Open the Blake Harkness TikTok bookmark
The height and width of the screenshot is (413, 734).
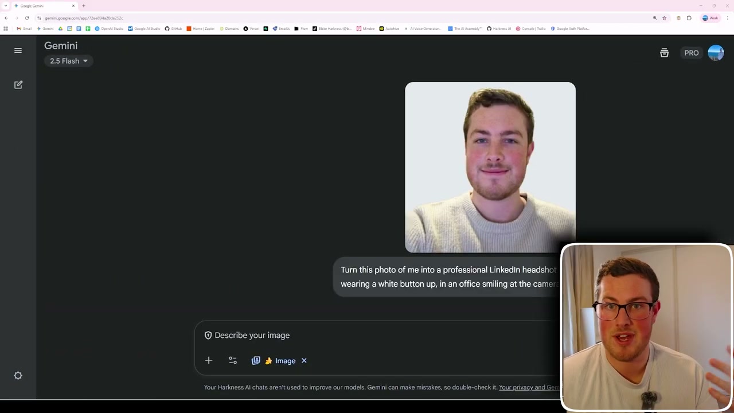click(332, 29)
